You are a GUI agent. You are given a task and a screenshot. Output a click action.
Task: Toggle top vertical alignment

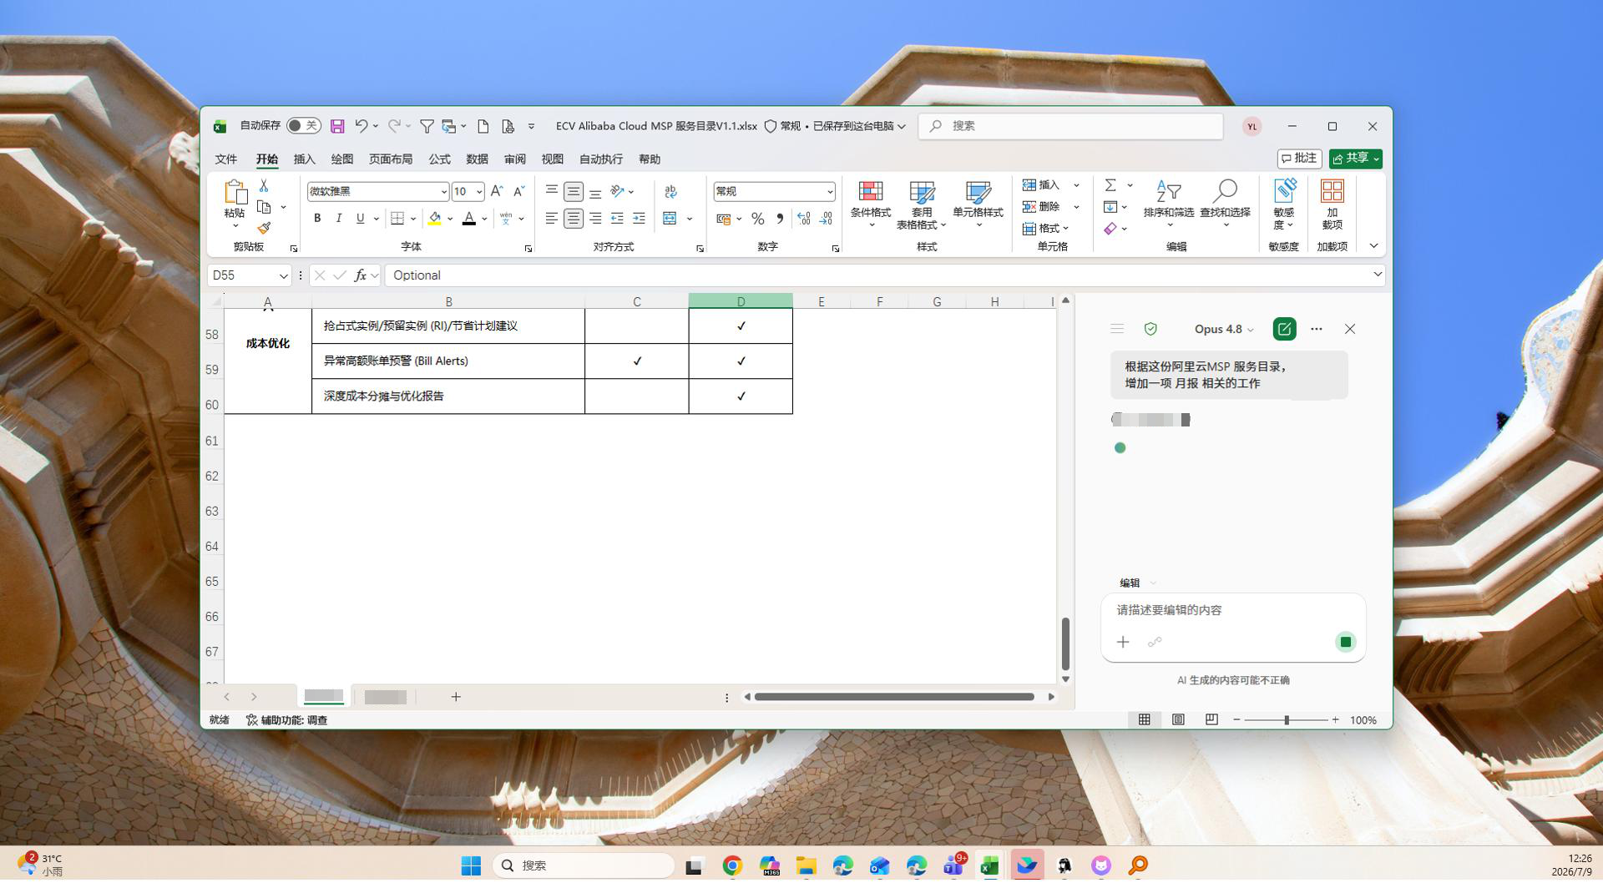[552, 191]
